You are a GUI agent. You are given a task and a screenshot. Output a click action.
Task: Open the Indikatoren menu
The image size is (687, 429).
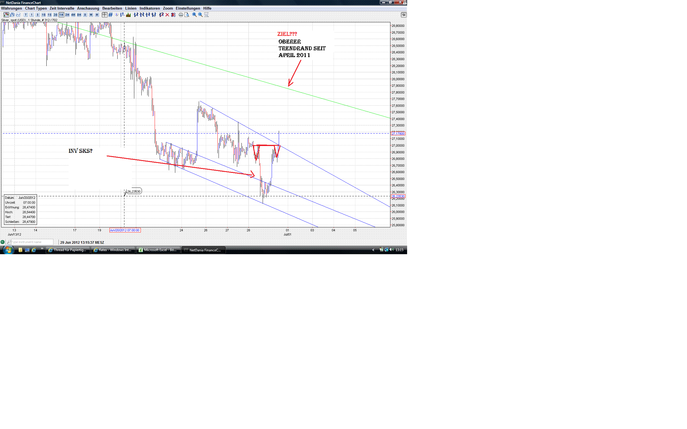[x=149, y=8]
